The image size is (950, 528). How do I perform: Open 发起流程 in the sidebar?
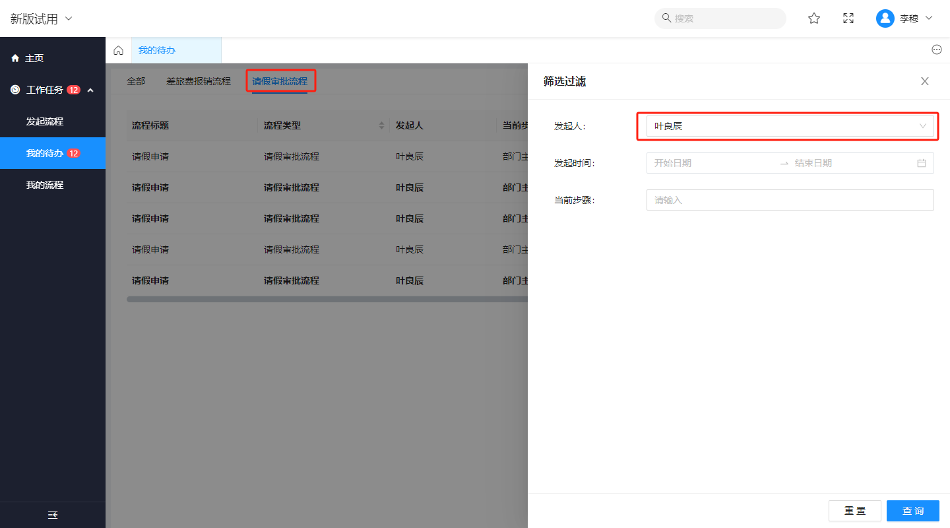click(45, 121)
